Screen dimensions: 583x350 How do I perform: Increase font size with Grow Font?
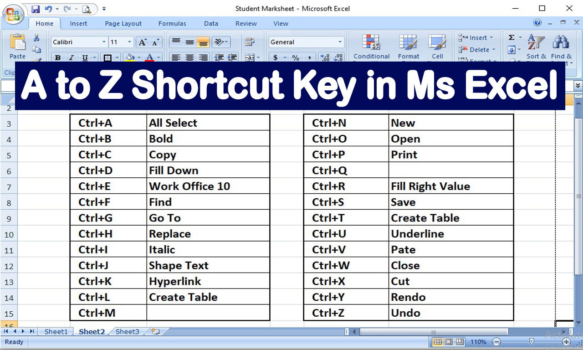coord(143,42)
